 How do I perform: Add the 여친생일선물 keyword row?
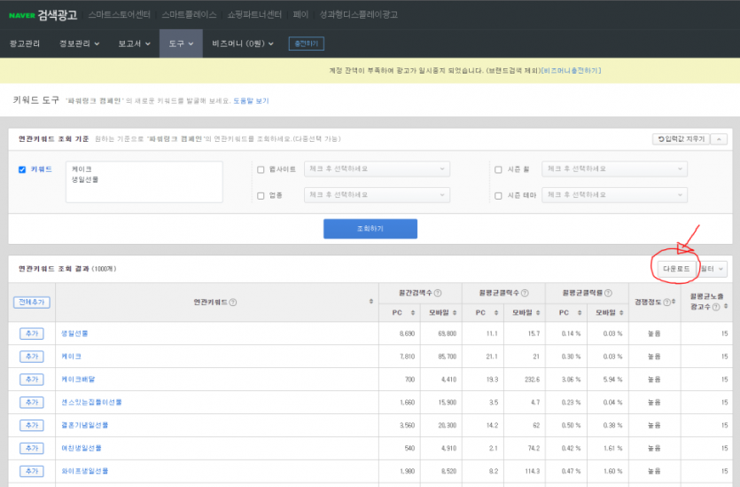pos(32,448)
